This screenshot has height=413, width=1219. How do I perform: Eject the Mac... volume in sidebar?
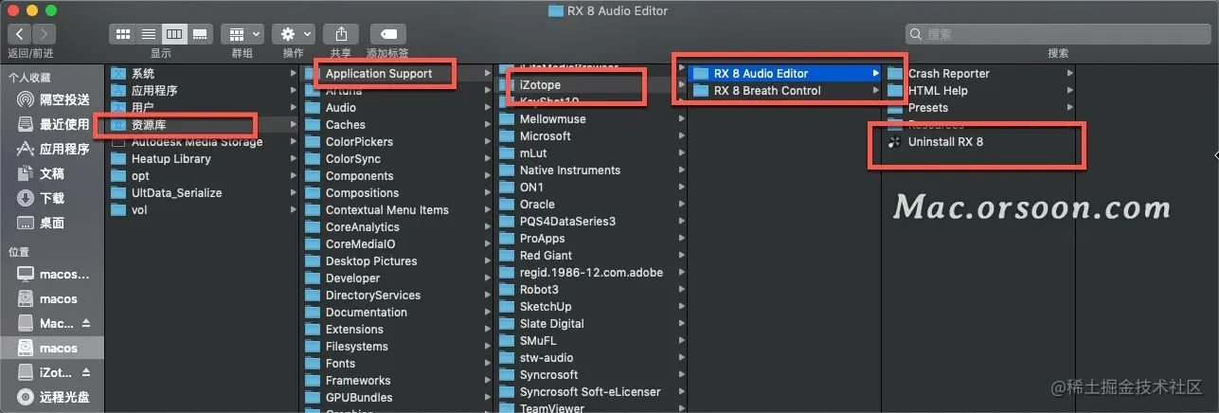point(86,323)
